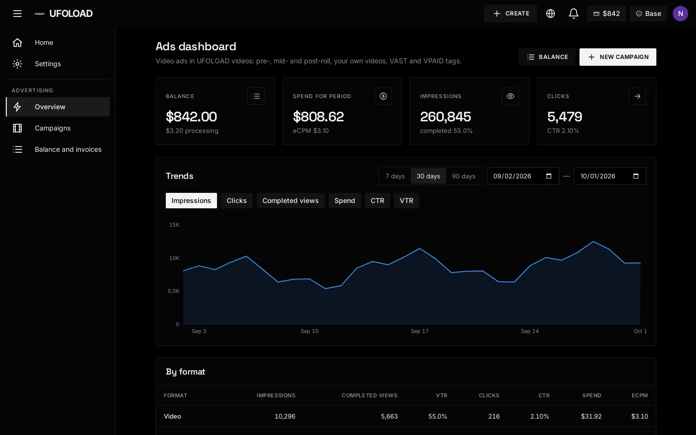Click the end date field 10/01/2026
Image resolution: width=696 pixels, height=435 pixels.
610,176
